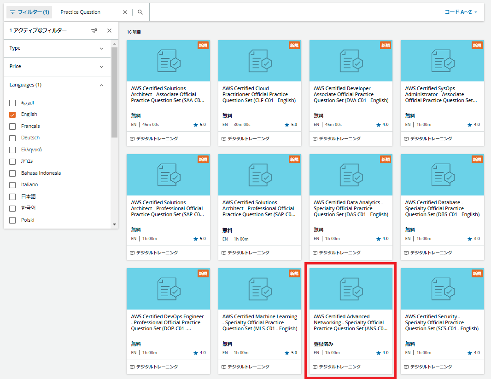
Task: Check the 日本語 language checkbox
Action: [x=12, y=197]
